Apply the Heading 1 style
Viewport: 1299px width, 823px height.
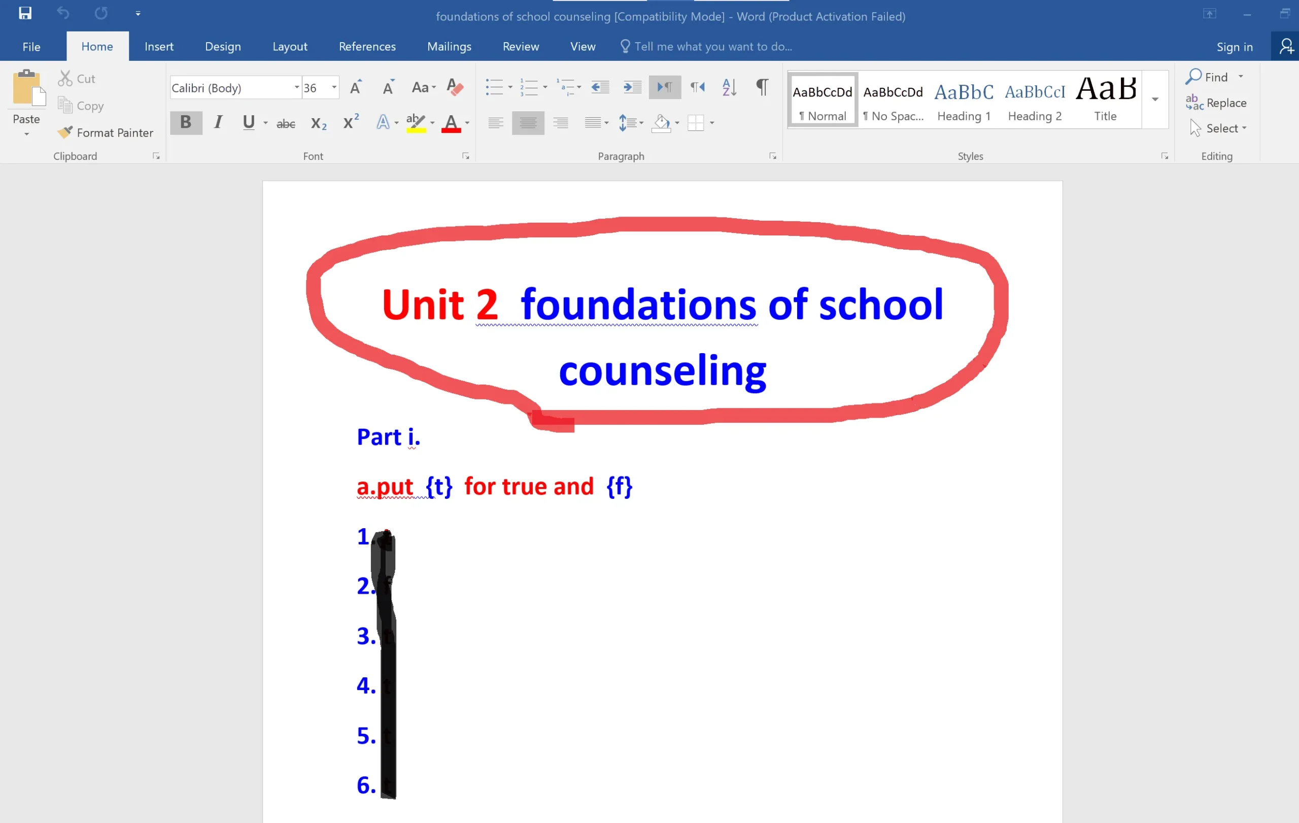coord(964,100)
